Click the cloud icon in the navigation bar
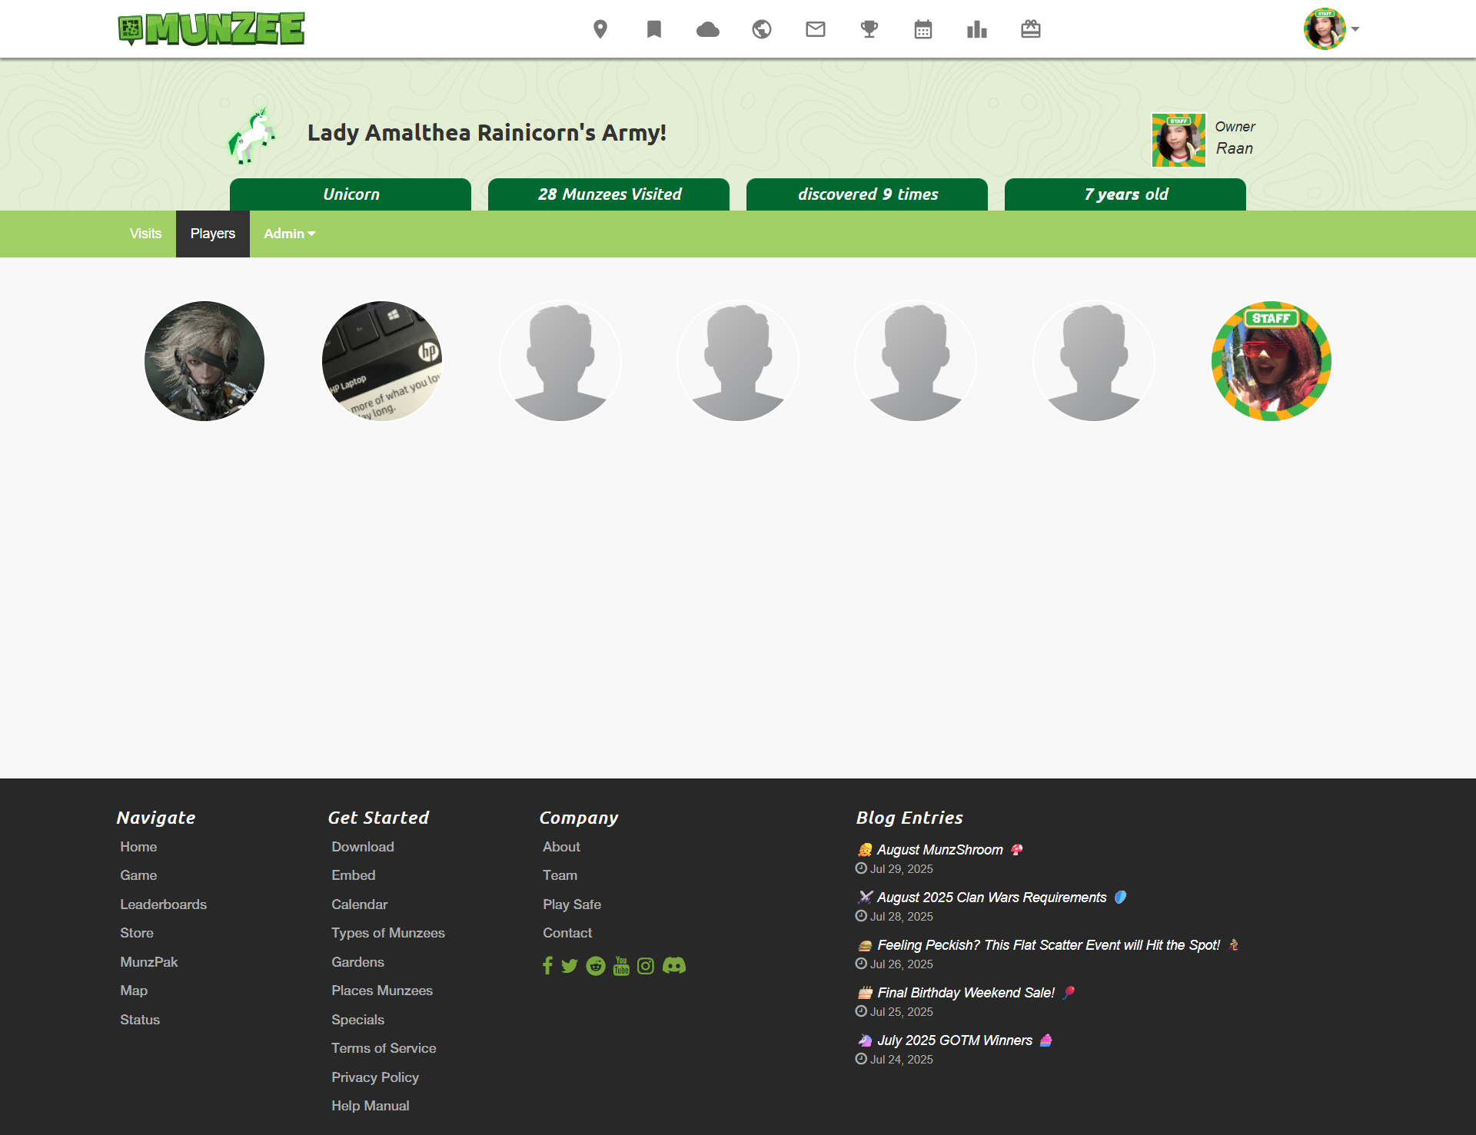The height and width of the screenshot is (1135, 1476). (708, 29)
